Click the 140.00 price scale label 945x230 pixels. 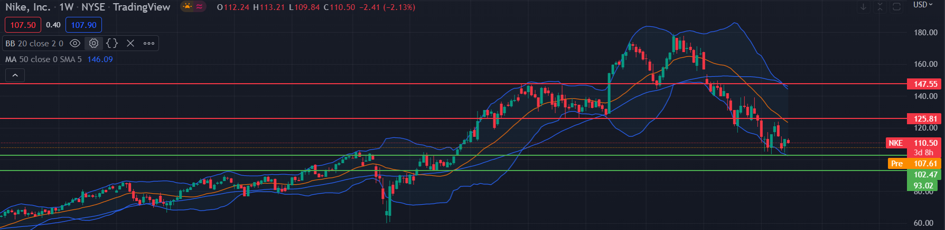click(925, 96)
